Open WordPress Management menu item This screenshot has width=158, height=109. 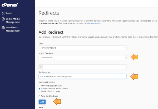[13, 29]
